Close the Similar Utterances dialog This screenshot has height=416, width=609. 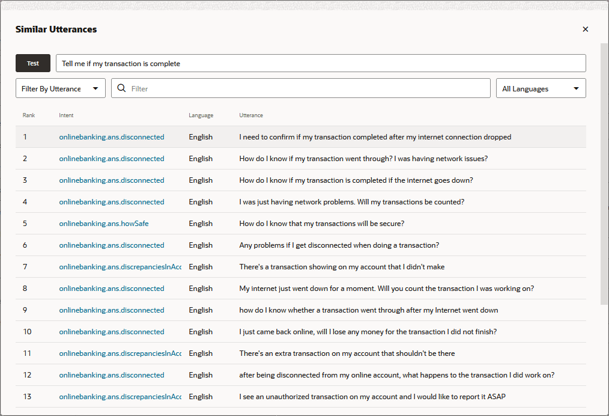(x=585, y=29)
